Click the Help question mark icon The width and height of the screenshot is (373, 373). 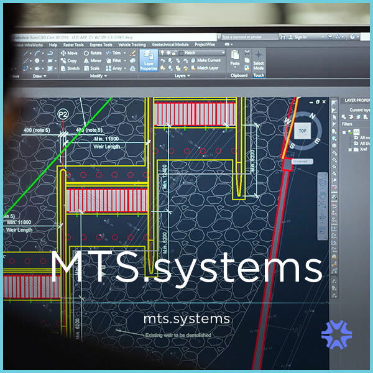352,37
